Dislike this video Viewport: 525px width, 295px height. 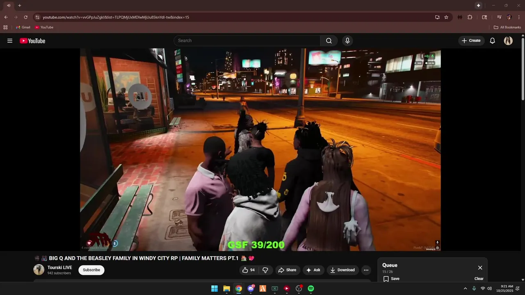(x=265, y=270)
